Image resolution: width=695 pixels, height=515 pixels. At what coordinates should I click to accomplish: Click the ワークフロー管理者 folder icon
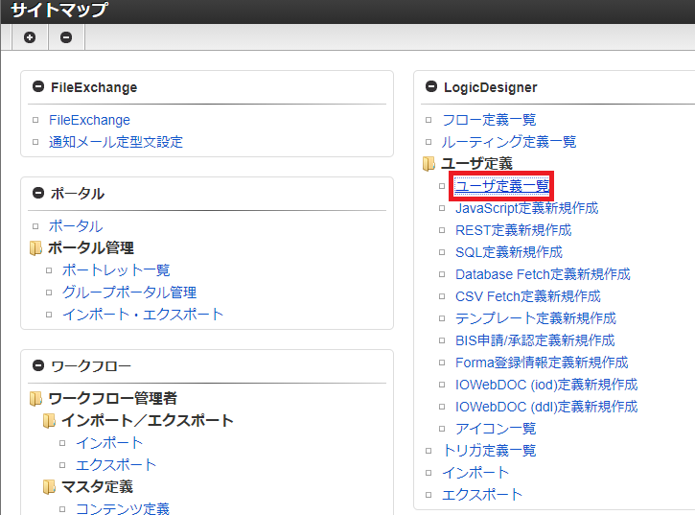[35, 398]
